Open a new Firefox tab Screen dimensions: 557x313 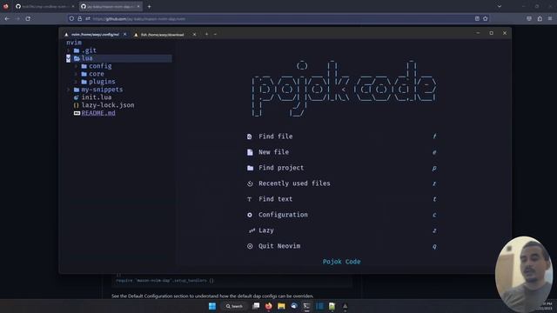click(149, 6)
